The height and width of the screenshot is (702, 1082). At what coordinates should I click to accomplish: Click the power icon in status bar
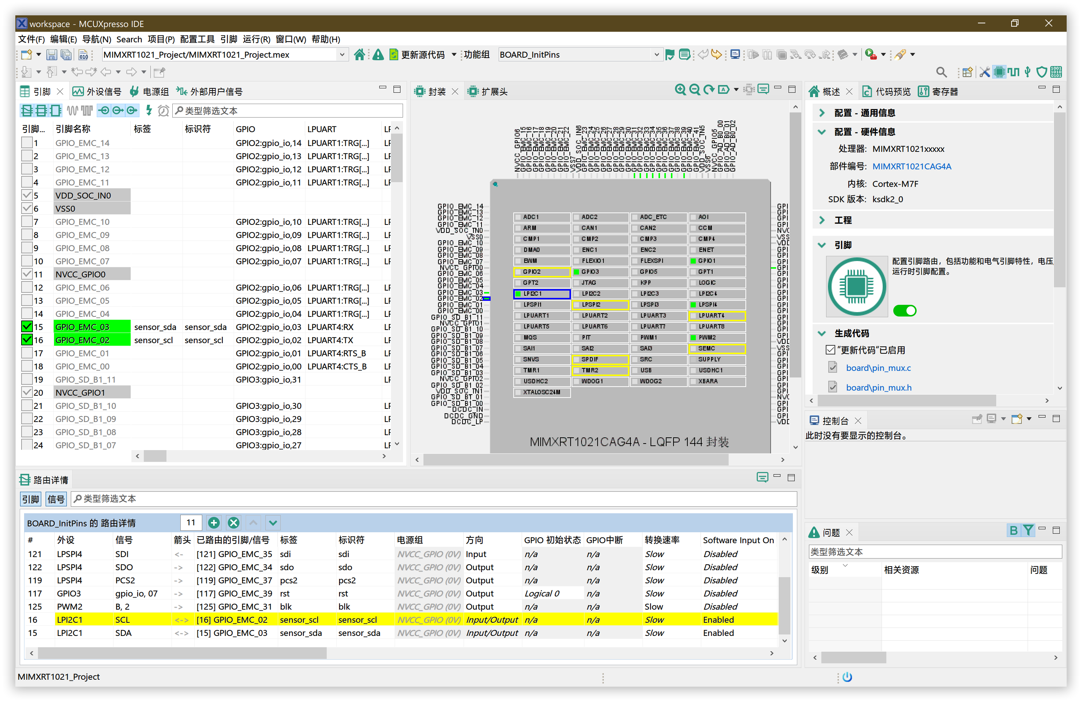847,677
